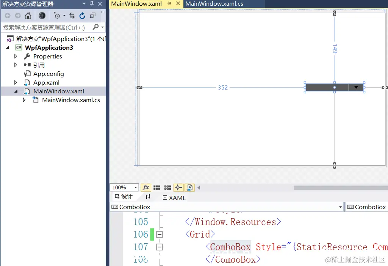
Task: Toggle show snap grid in designer toolbar
Action: (x=157, y=188)
